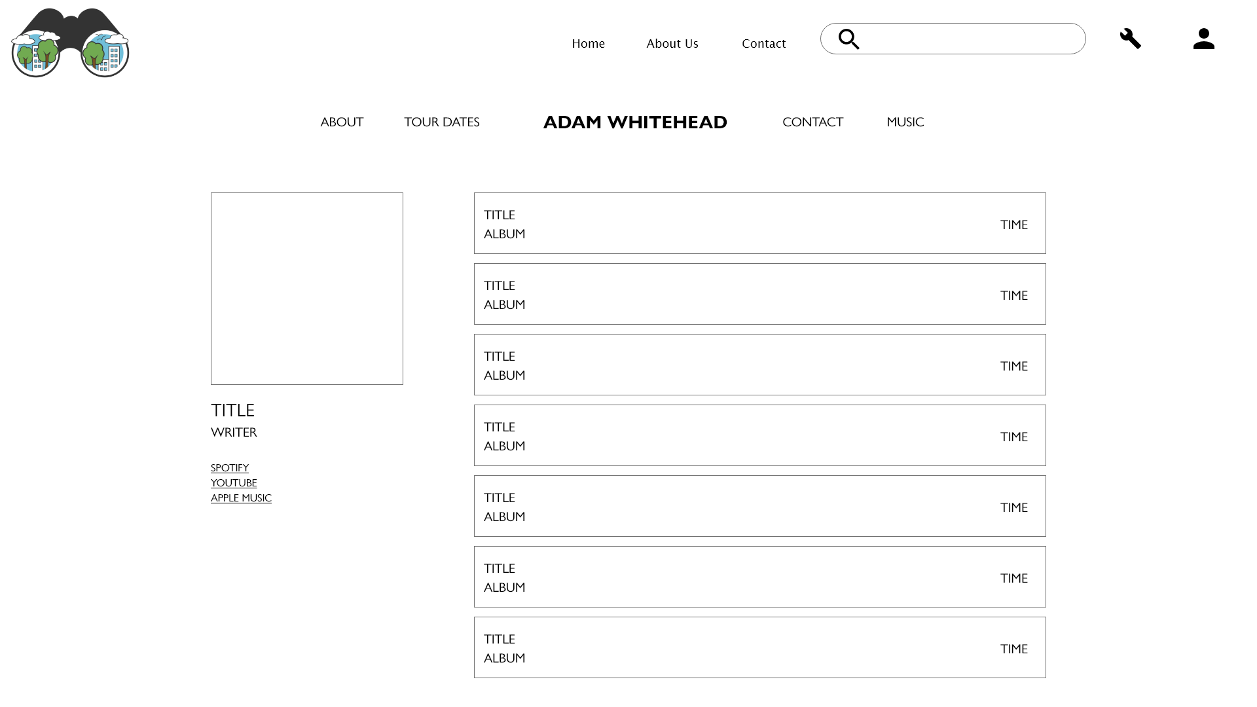Viewport: 1257px width, 707px height.
Task: Open the wrench settings icon
Action: [x=1130, y=39]
